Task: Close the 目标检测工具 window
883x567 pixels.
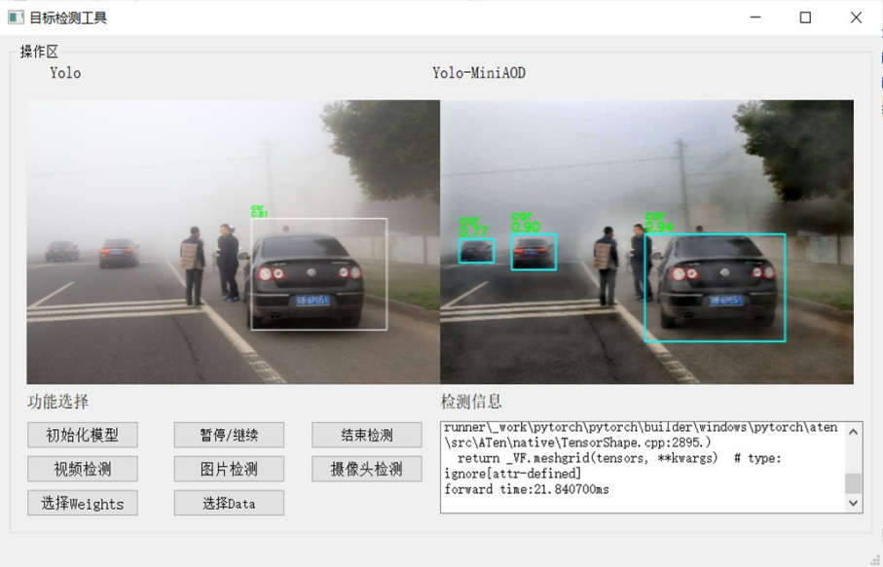Action: 856,18
